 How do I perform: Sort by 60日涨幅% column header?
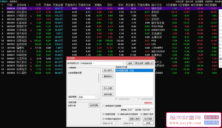(x=197, y=5)
